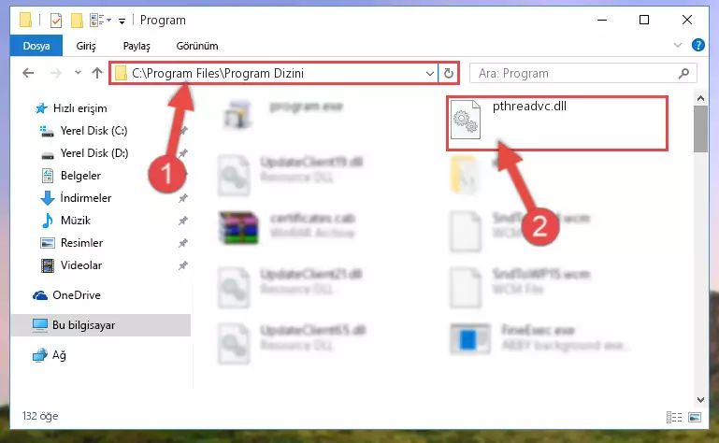Open Müzik folder in the sidebar
The width and height of the screenshot is (719, 443).
click(x=75, y=221)
